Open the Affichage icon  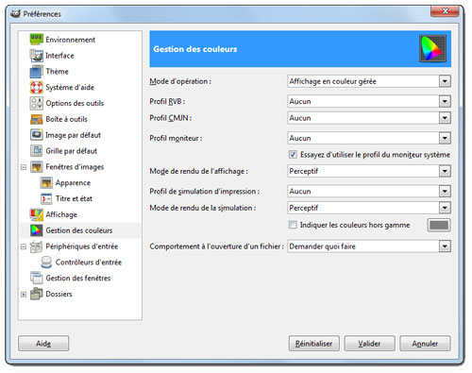[x=37, y=214]
